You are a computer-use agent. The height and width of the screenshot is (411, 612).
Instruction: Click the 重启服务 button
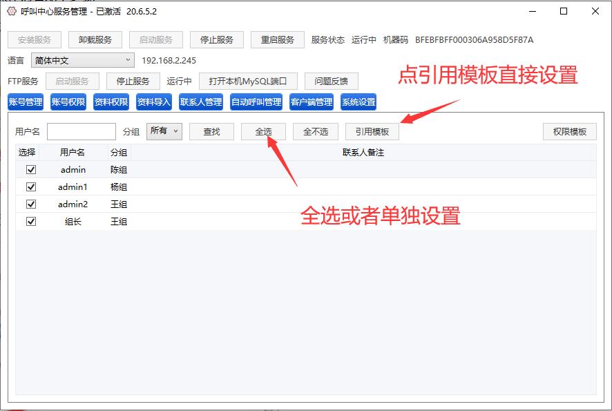tap(278, 40)
